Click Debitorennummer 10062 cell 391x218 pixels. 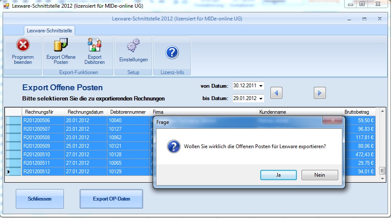(128, 137)
